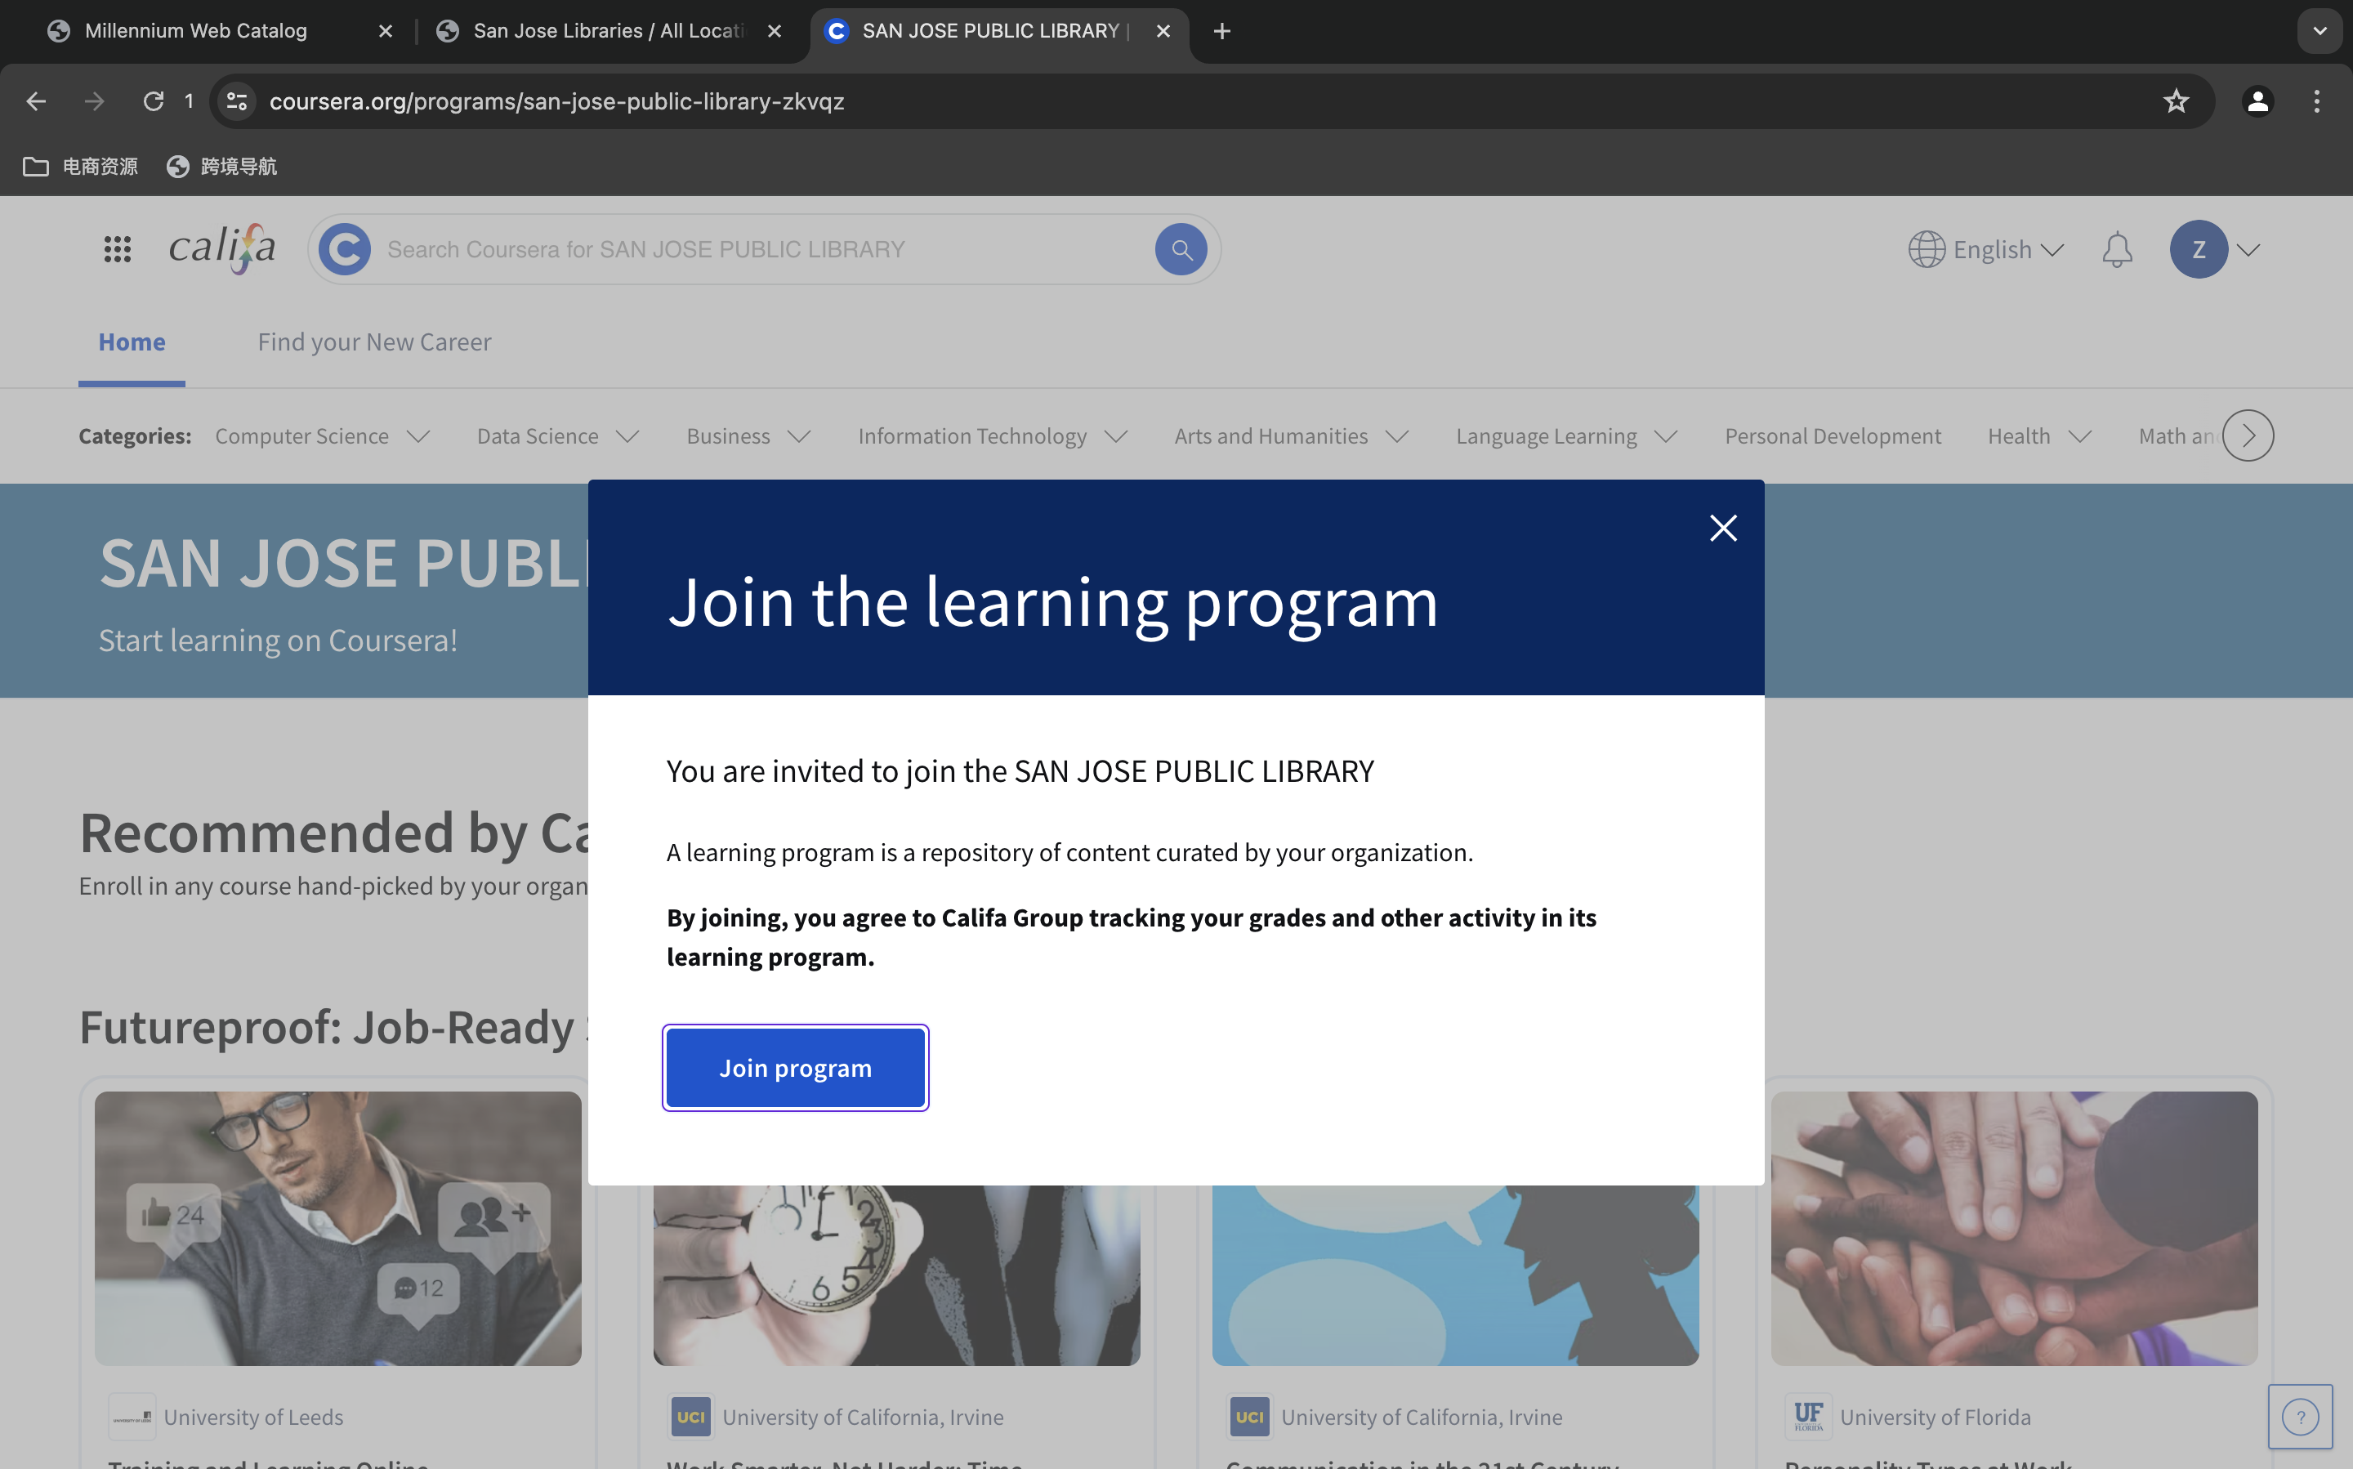The width and height of the screenshot is (2353, 1469).
Task: Expand the Language Learning category
Action: click(x=1566, y=436)
